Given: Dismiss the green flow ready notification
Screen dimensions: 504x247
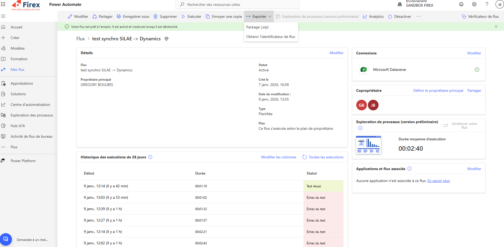Looking at the screenshot, I should 496,27.
